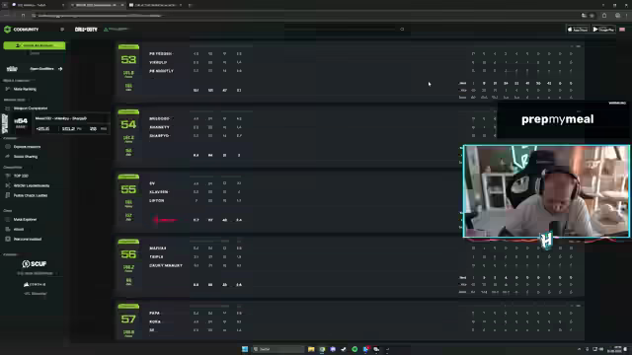This screenshot has width=632, height=355.
Task: Open the Open Qualifiers arrow link
Action: [60, 69]
